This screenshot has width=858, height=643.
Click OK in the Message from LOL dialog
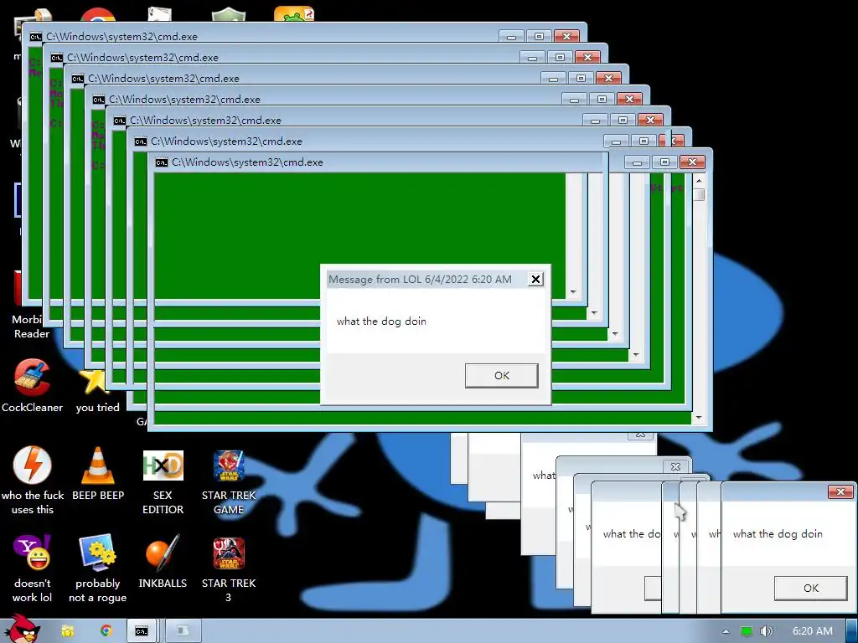(x=501, y=376)
